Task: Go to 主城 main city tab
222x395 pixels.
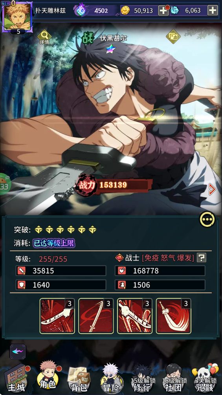Action: (17, 379)
